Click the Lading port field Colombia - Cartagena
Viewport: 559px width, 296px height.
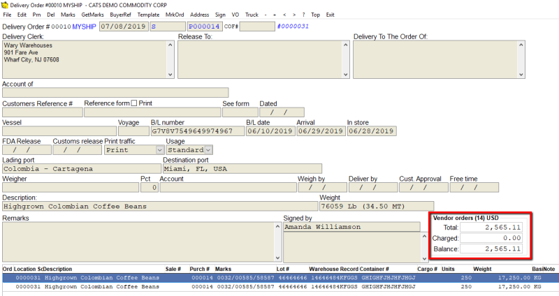(82, 169)
